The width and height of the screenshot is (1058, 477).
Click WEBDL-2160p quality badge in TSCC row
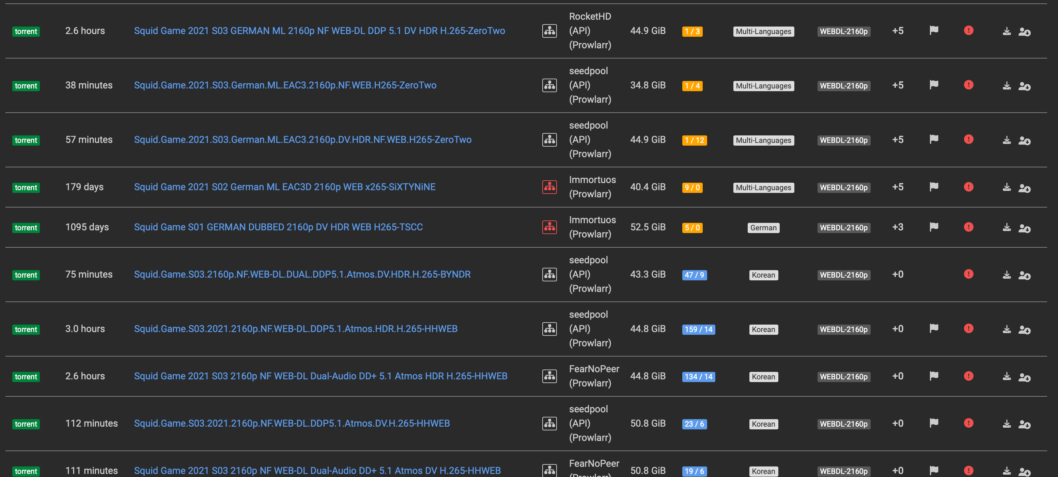coord(844,228)
